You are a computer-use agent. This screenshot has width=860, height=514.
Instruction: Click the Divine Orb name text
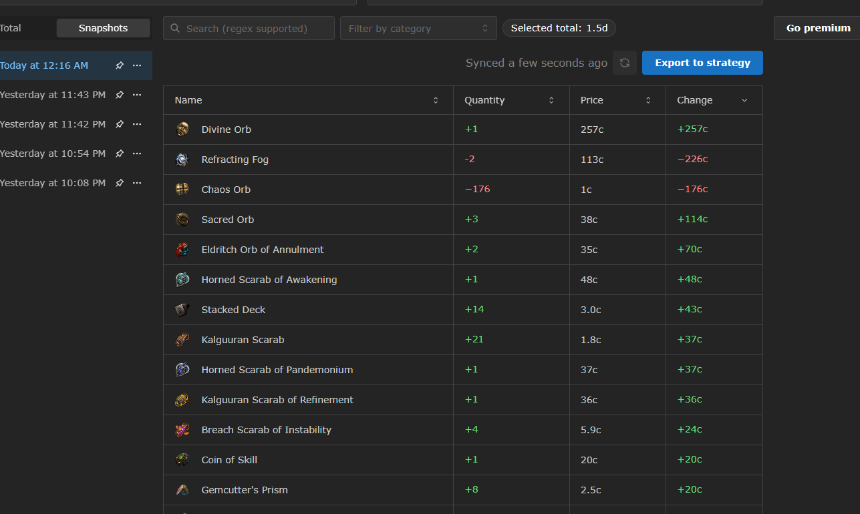(227, 130)
